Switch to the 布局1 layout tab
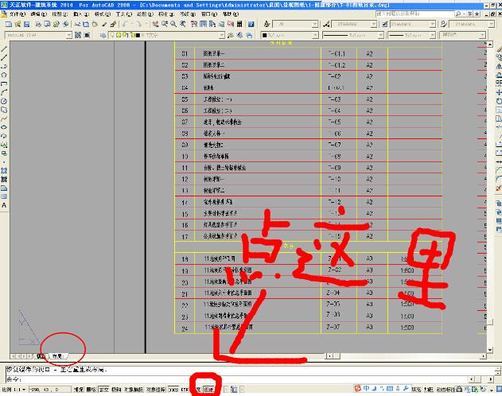The width and height of the screenshot is (502, 396). [60, 355]
